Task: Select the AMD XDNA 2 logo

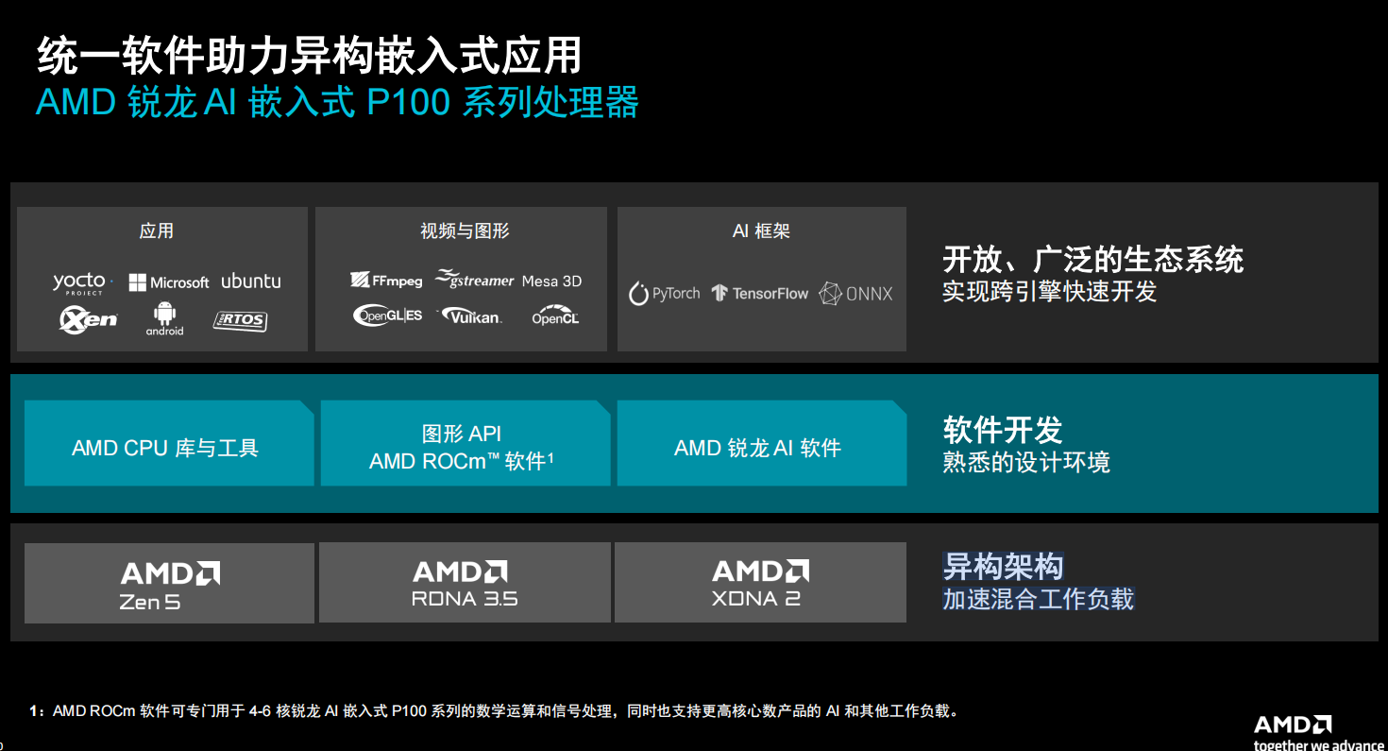Action: pos(760,583)
